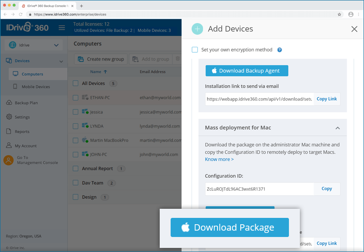Select the IDrive 360 Backup Console browser tab
This screenshot has height=252, width=364.
[48, 6]
